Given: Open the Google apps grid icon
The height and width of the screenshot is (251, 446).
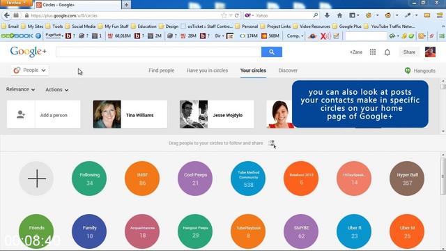Looking at the screenshot, I should click(373, 52).
